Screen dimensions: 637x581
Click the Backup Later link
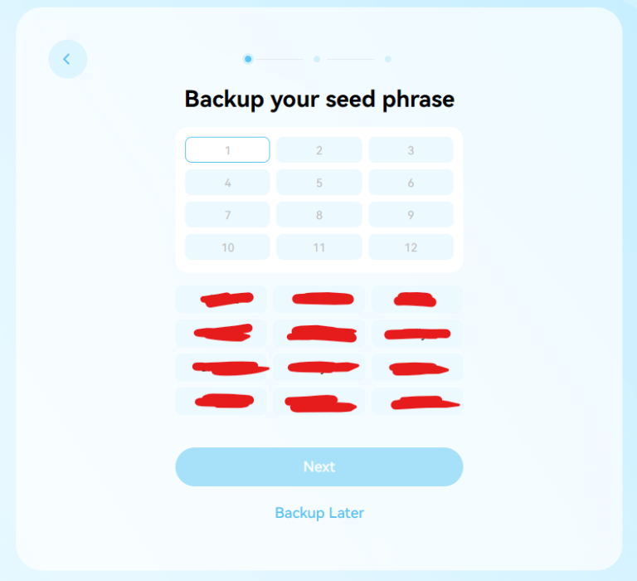(x=319, y=513)
